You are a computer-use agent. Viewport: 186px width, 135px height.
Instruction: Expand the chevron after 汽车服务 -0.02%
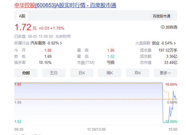tap(61, 43)
